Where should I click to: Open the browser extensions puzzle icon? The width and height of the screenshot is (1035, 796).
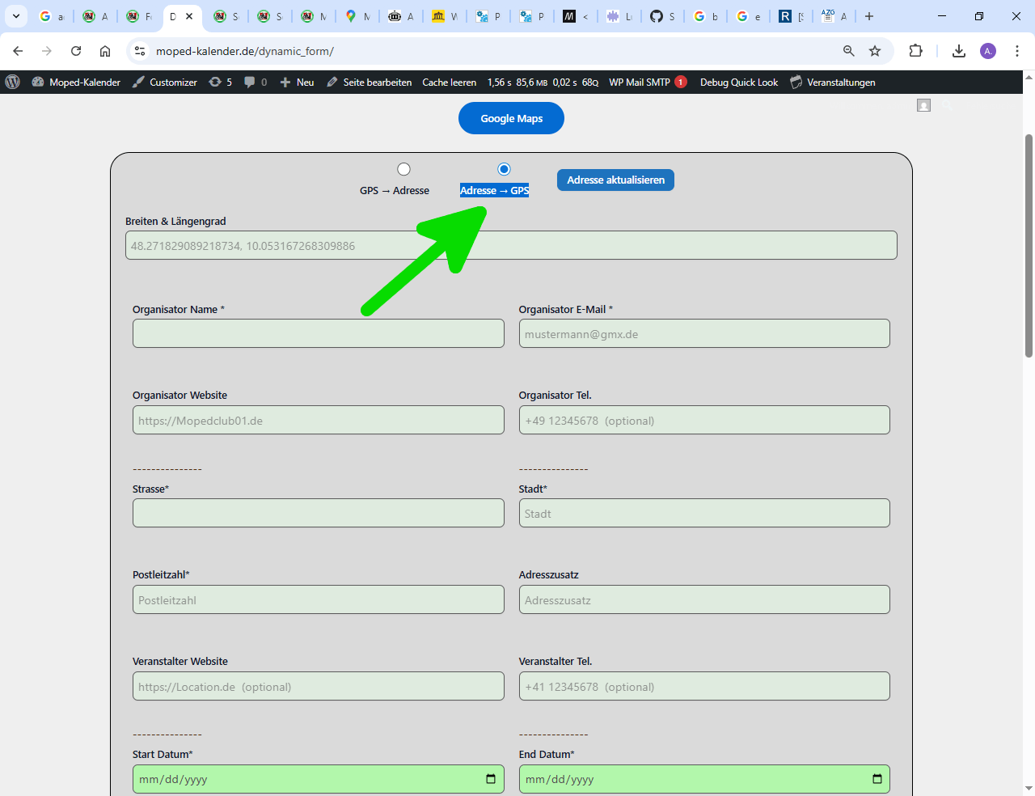point(915,51)
